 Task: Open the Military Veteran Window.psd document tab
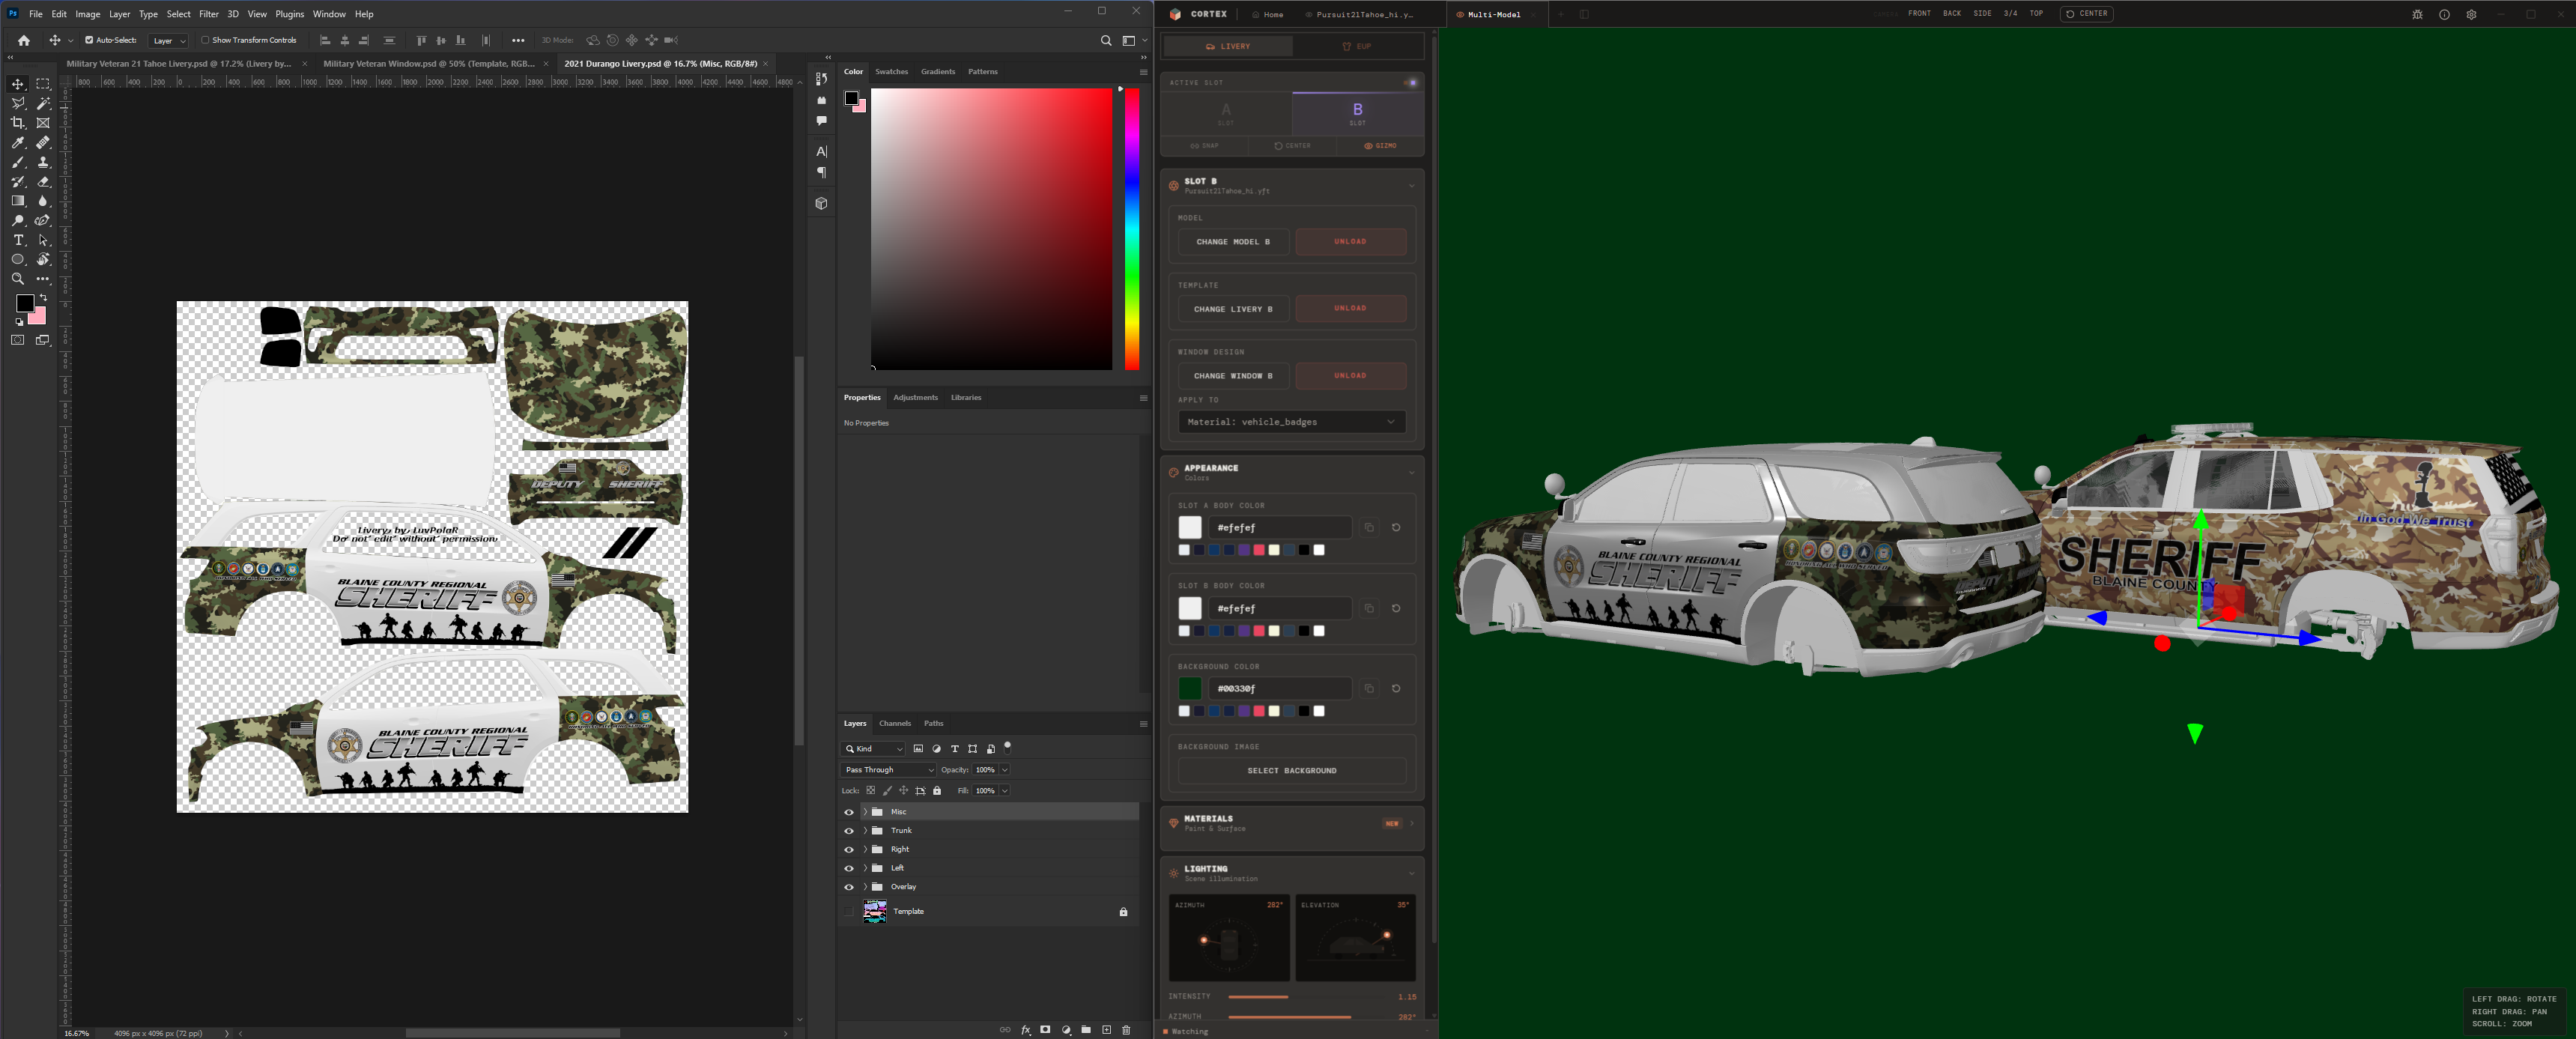[x=428, y=64]
